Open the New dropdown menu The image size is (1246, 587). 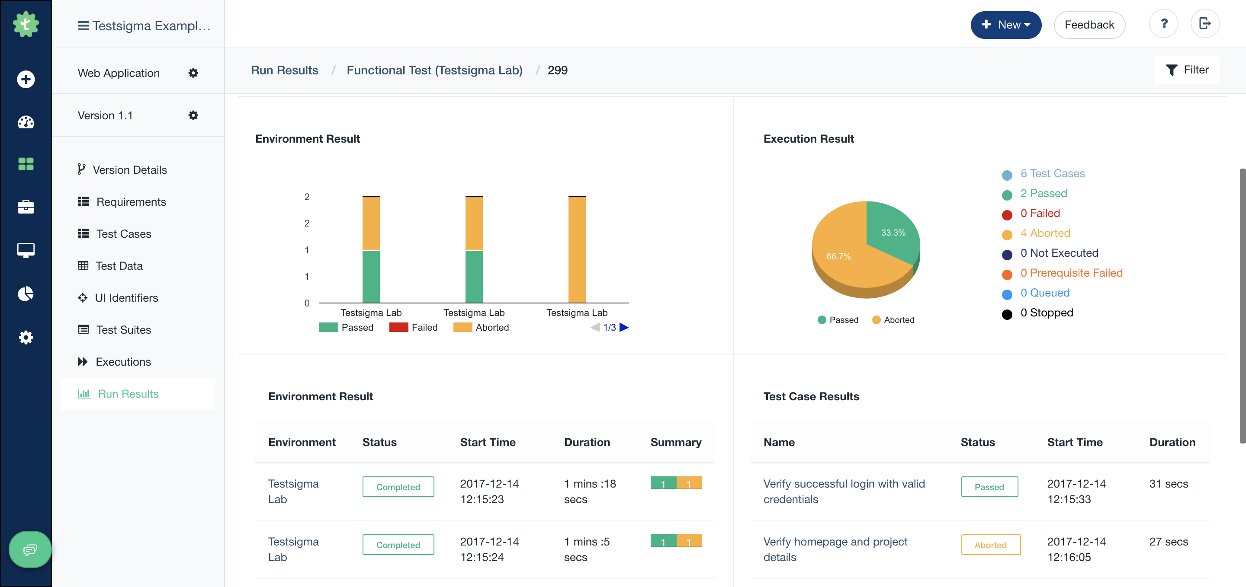click(x=1006, y=25)
